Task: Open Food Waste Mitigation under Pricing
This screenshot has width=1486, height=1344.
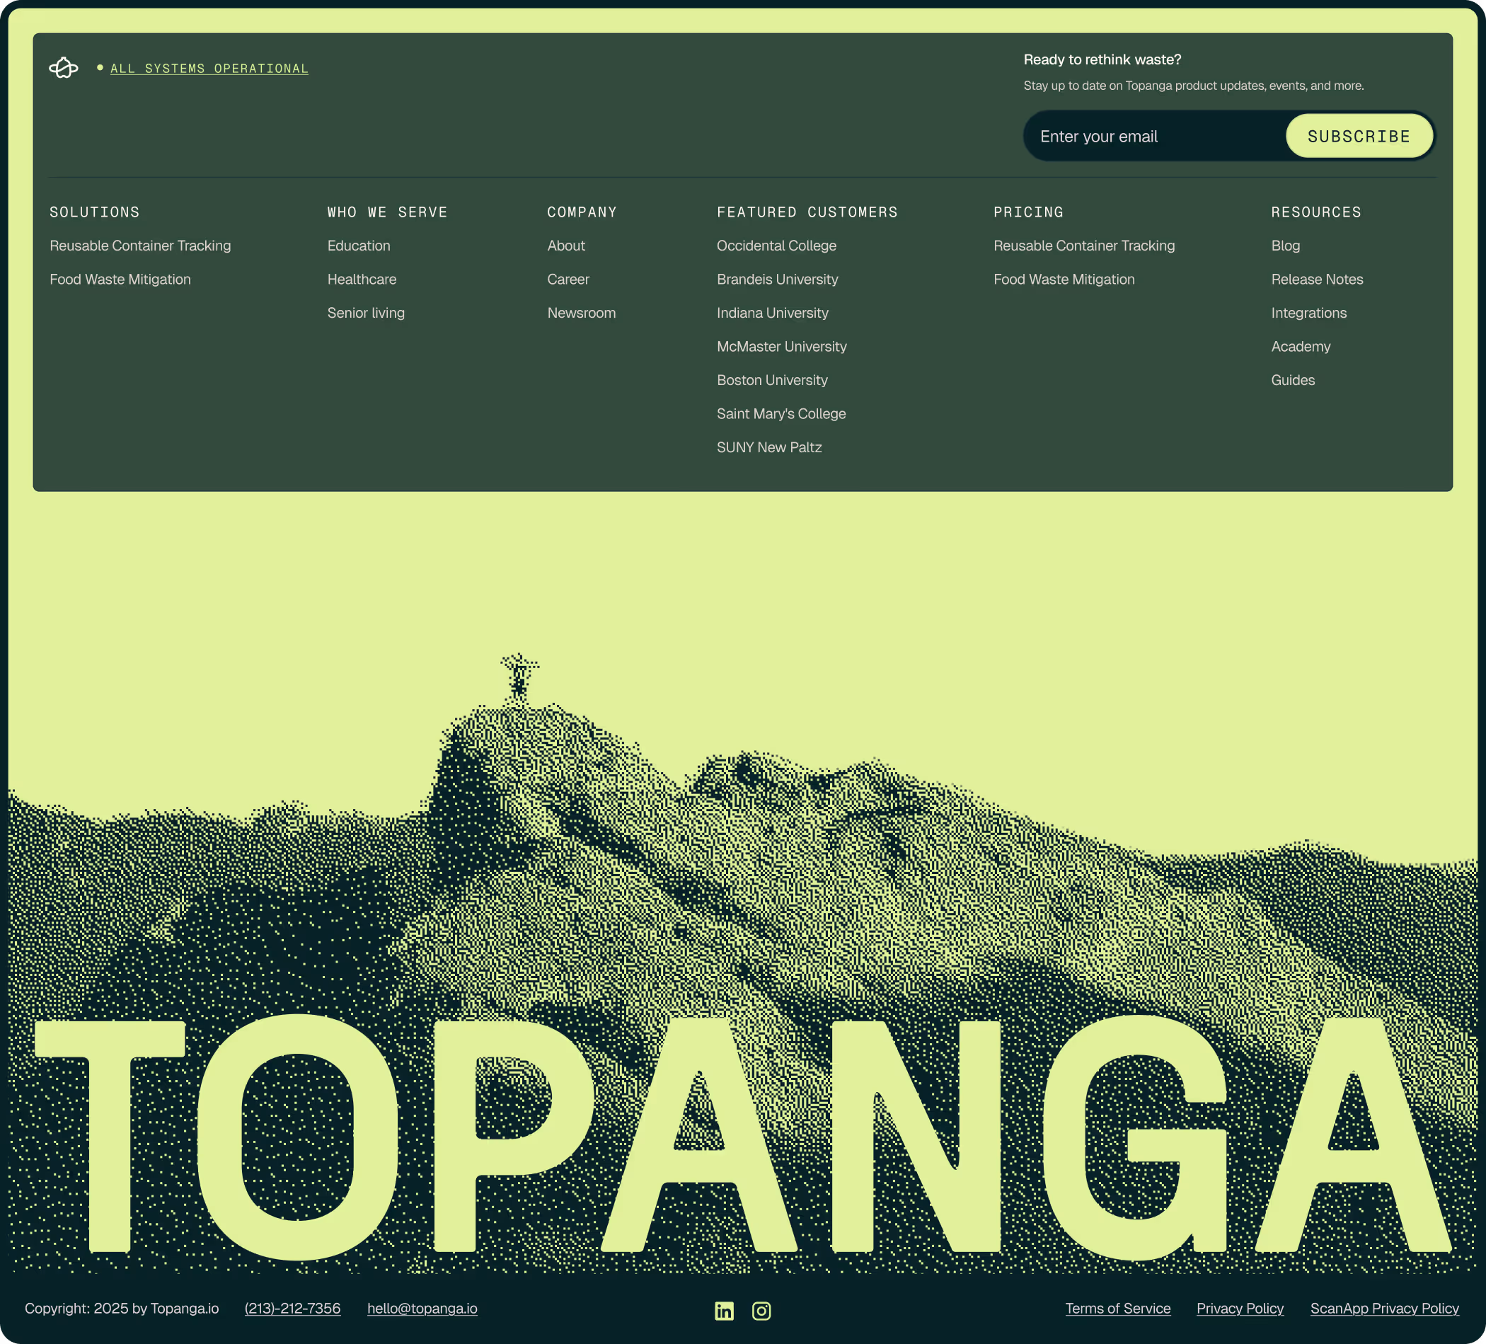Action: 1064,280
